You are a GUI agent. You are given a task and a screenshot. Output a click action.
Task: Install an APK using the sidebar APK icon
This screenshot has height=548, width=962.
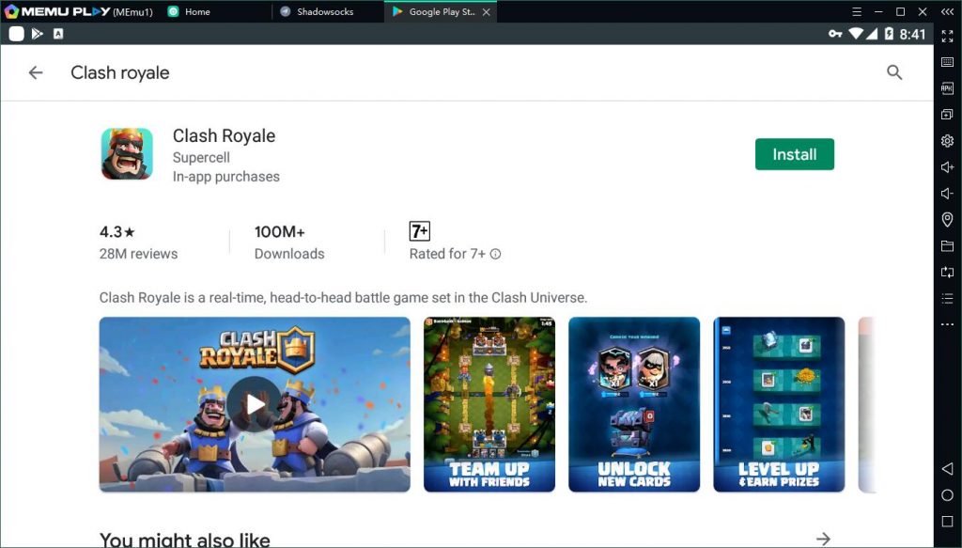click(x=947, y=88)
